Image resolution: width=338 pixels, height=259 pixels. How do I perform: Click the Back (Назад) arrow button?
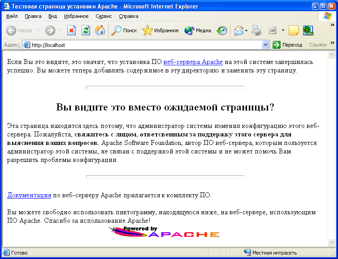19,30
